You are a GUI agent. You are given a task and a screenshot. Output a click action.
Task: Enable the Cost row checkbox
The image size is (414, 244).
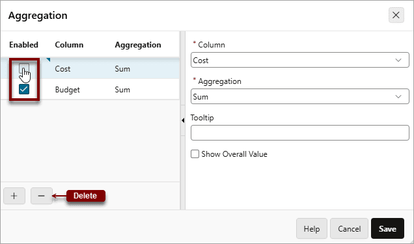tap(24, 68)
